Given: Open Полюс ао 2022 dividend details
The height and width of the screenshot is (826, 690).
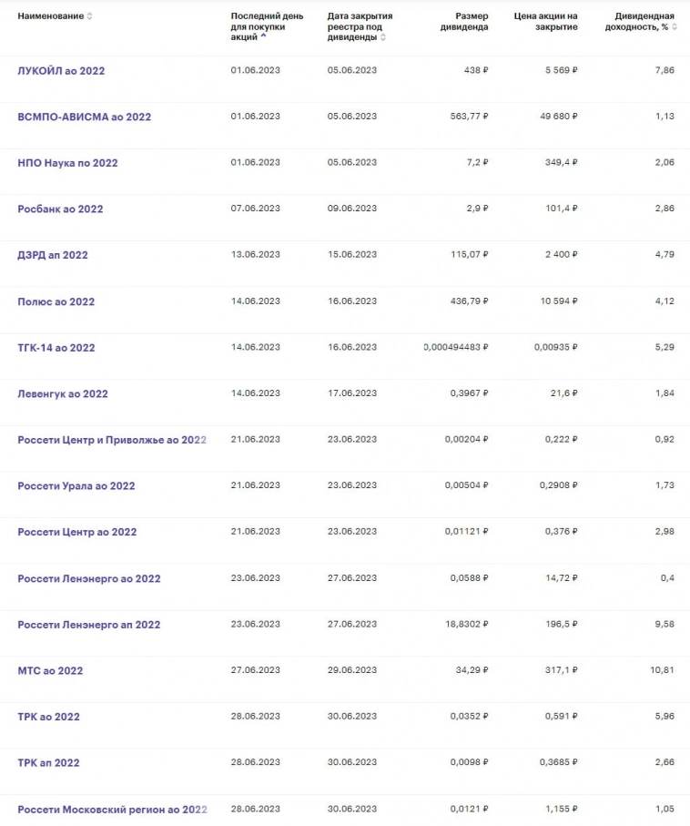Looking at the screenshot, I should click(56, 301).
